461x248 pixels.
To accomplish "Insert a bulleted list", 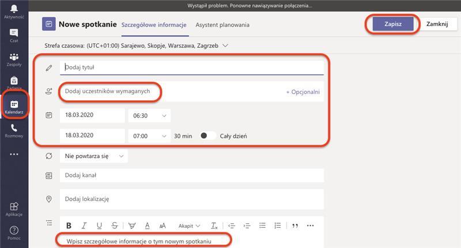I will coord(262,226).
